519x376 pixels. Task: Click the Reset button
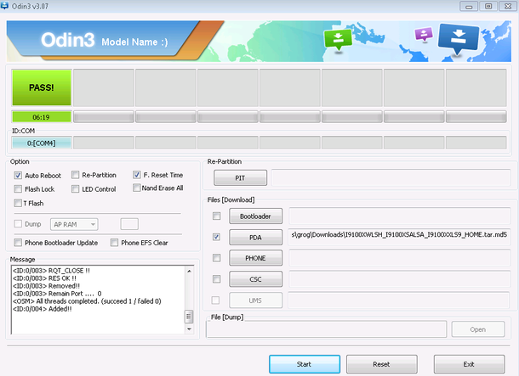pos(381,363)
